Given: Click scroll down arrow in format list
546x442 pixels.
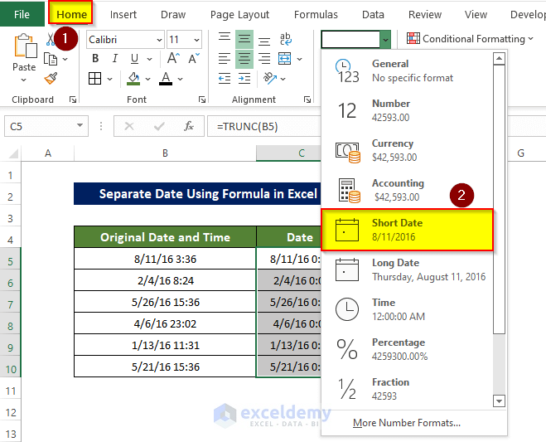Looking at the screenshot, I should point(499,401).
